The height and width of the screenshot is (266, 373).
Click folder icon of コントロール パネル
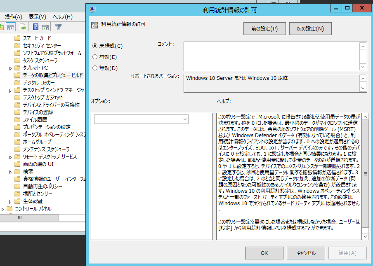point(9,209)
